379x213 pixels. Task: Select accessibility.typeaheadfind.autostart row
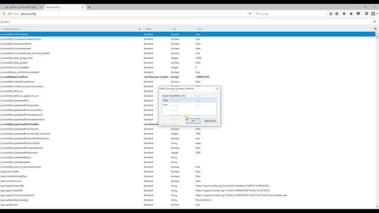188,105
